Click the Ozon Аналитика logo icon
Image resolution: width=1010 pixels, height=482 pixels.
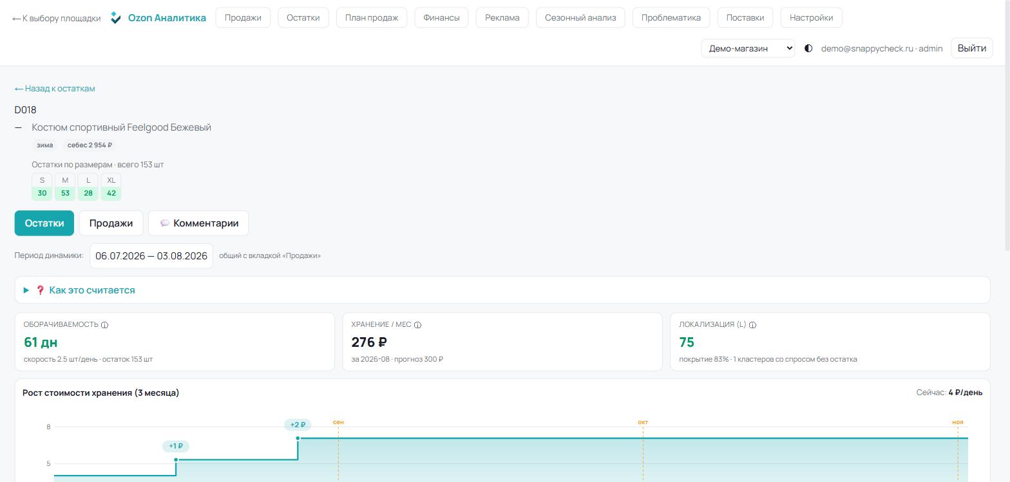click(x=116, y=17)
